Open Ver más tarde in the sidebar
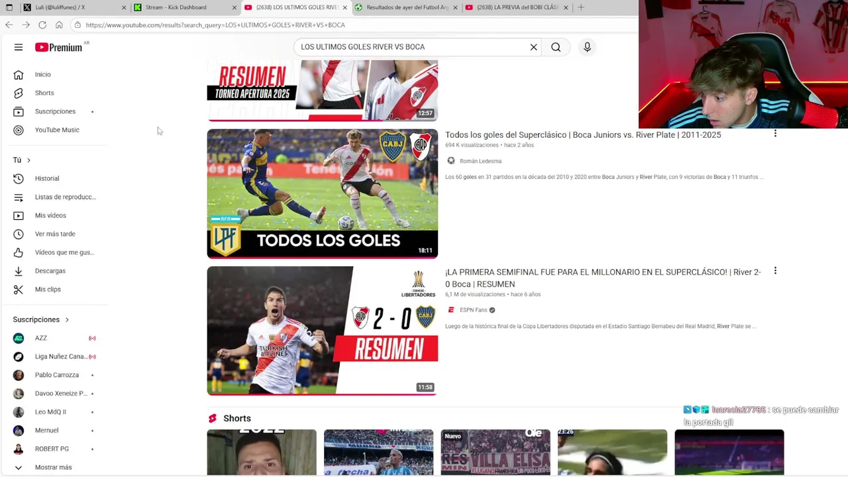Viewport: 848px width, 477px height. tap(54, 234)
